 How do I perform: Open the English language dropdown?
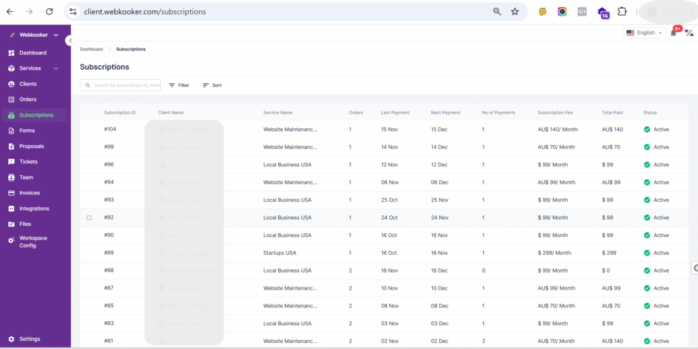coord(644,33)
